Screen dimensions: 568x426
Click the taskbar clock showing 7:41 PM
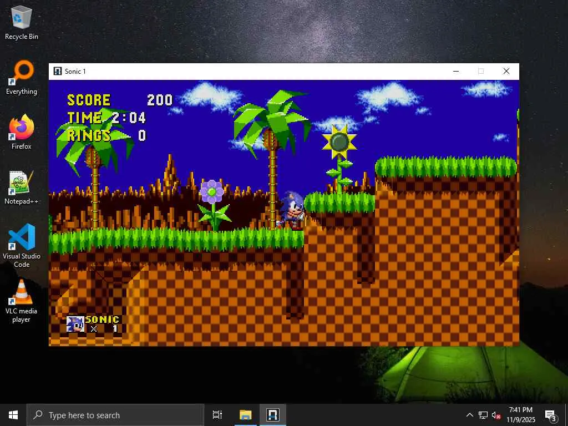point(520,410)
